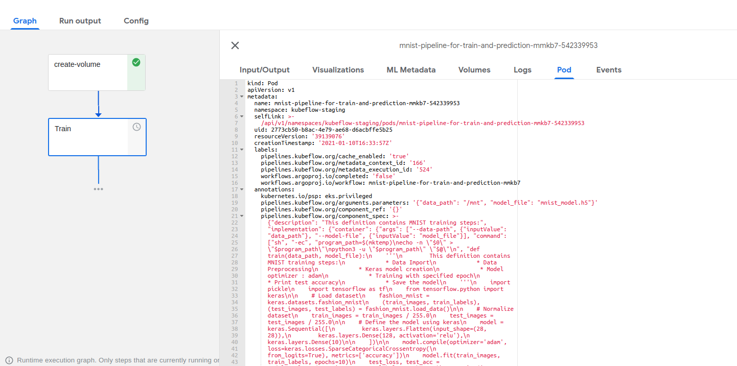This screenshot has width=737, height=366.
Task: Select the create-volume graph node
Action: point(97,72)
